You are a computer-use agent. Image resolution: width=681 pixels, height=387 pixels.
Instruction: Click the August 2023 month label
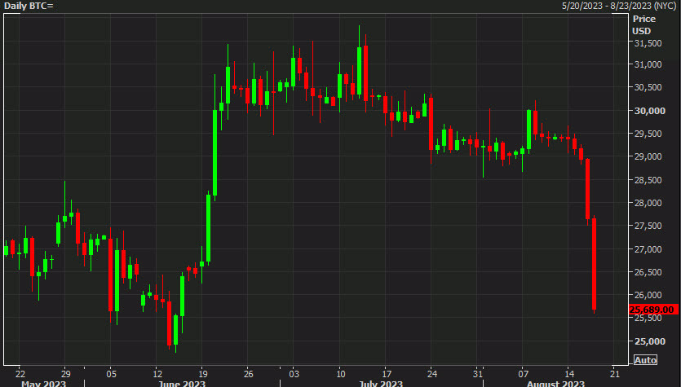click(555, 384)
